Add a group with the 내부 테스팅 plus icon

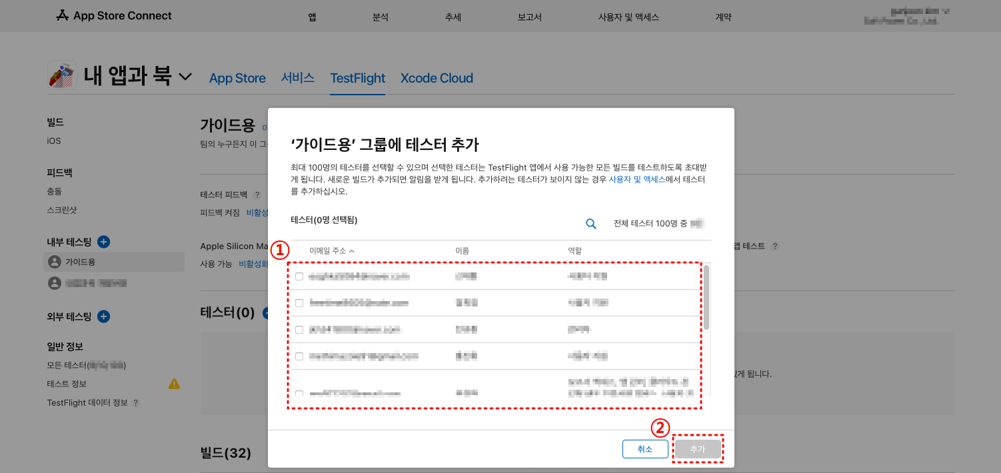click(103, 242)
